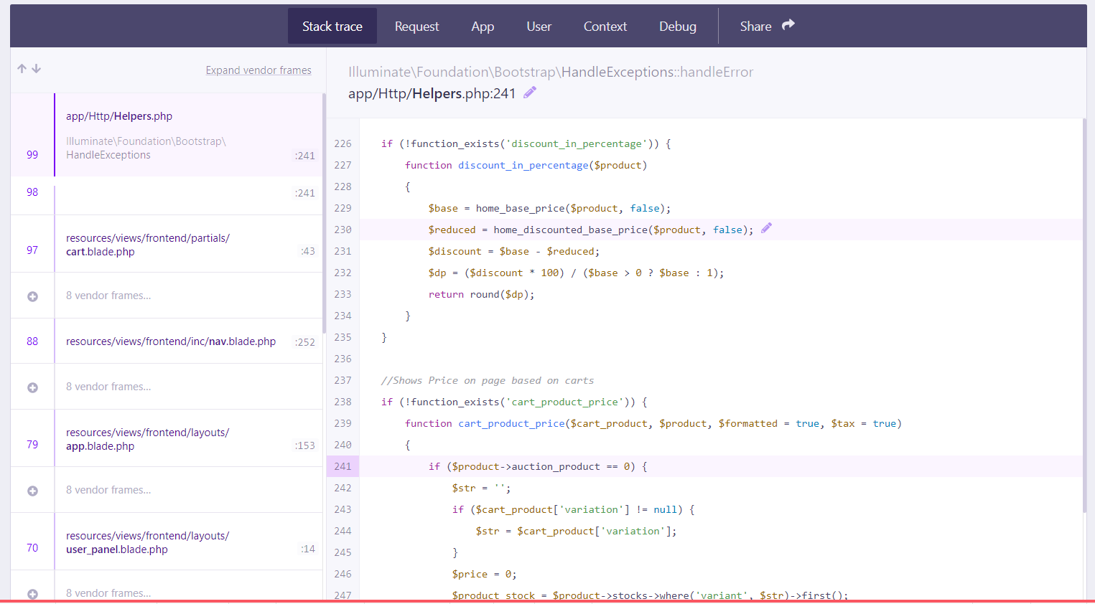Click the file path app/Http/Helpers.php:241 heading

432,93
